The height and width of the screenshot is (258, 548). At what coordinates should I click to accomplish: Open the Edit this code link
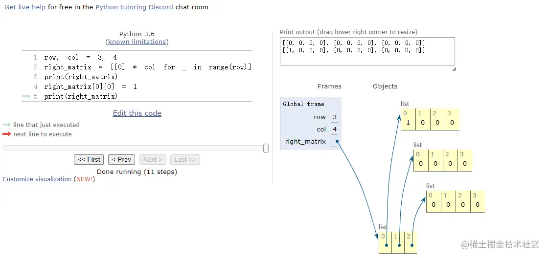pos(137,113)
